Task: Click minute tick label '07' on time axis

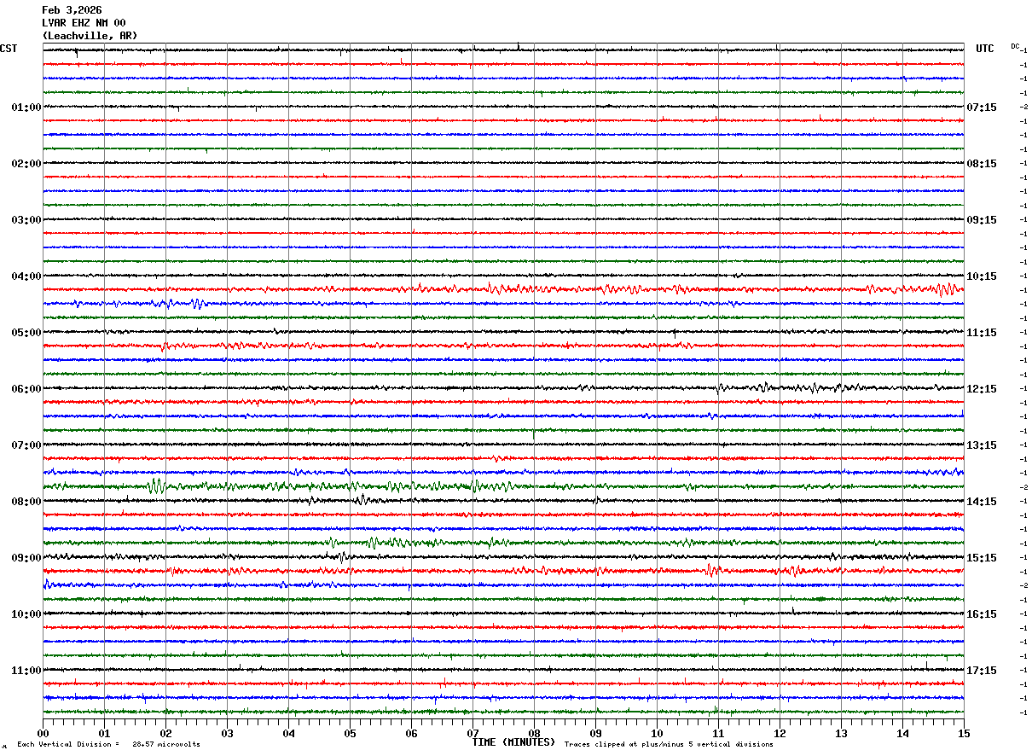Action: (473, 733)
